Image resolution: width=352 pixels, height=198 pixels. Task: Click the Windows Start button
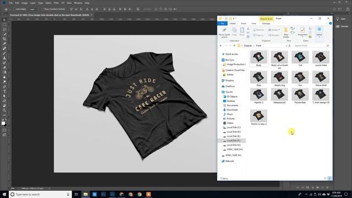point(4,194)
